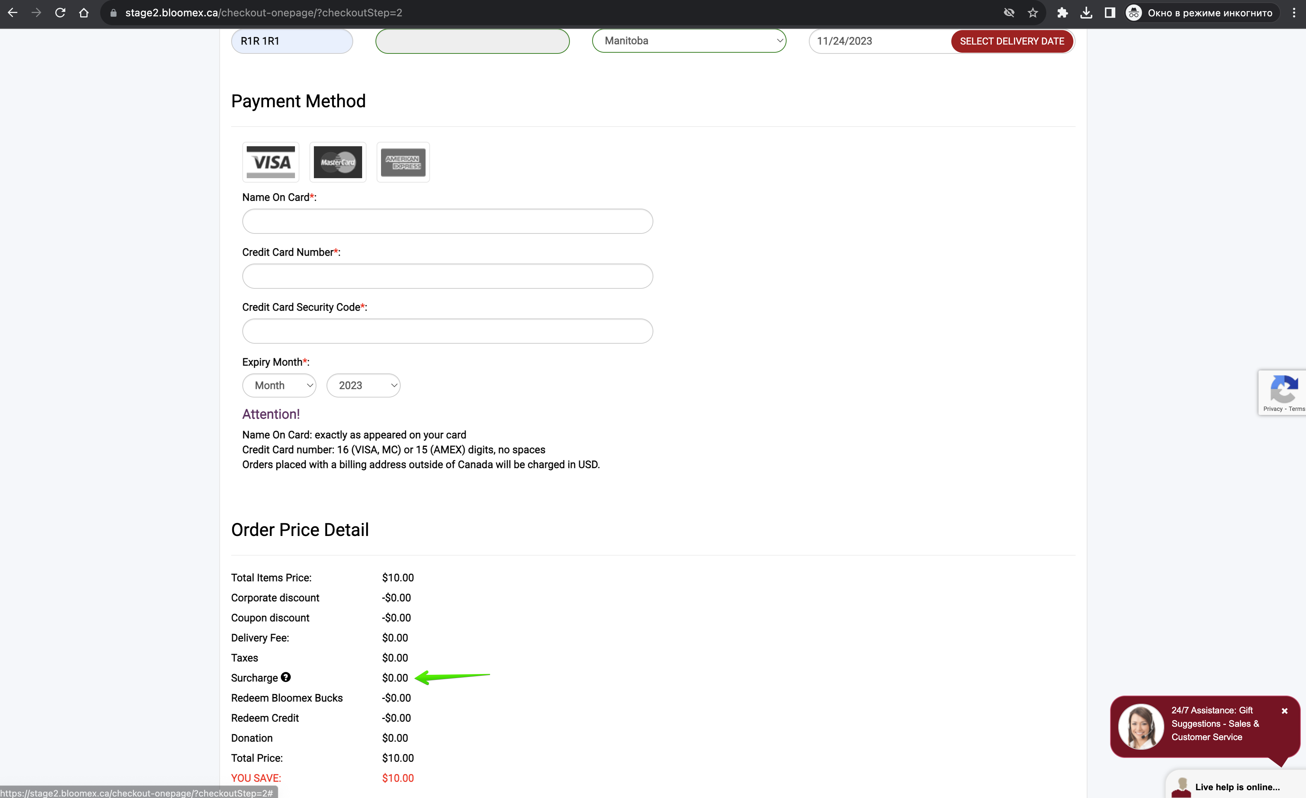Open the Surcharge help question-mark icon
Image resolution: width=1306 pixels, height=798 pixels.
click(286, 677)
